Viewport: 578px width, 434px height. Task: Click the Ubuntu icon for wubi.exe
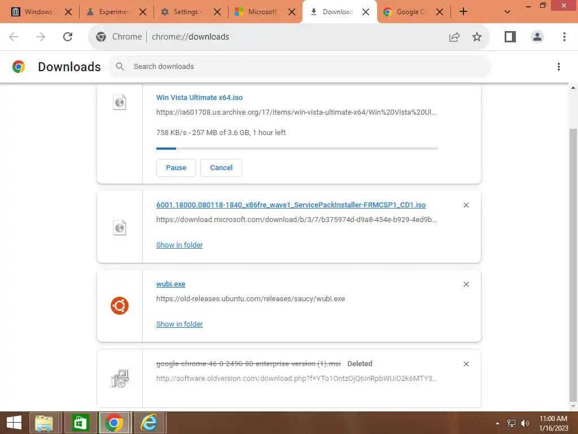click(120, 306)
